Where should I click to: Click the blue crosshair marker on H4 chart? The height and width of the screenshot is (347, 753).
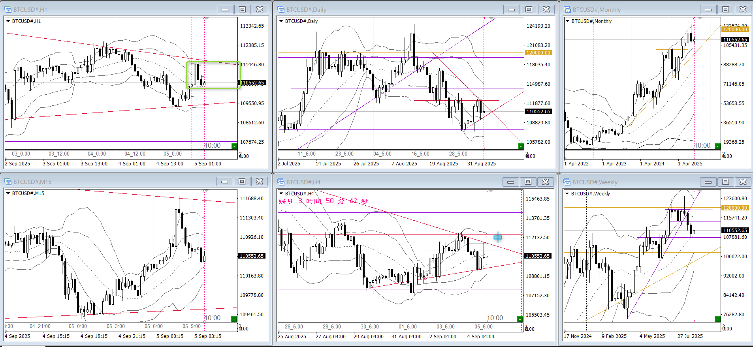click(498, 237)
